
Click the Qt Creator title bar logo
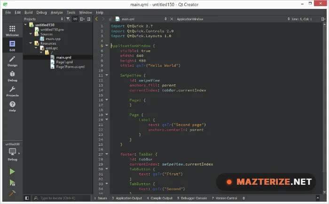point(5,4)
